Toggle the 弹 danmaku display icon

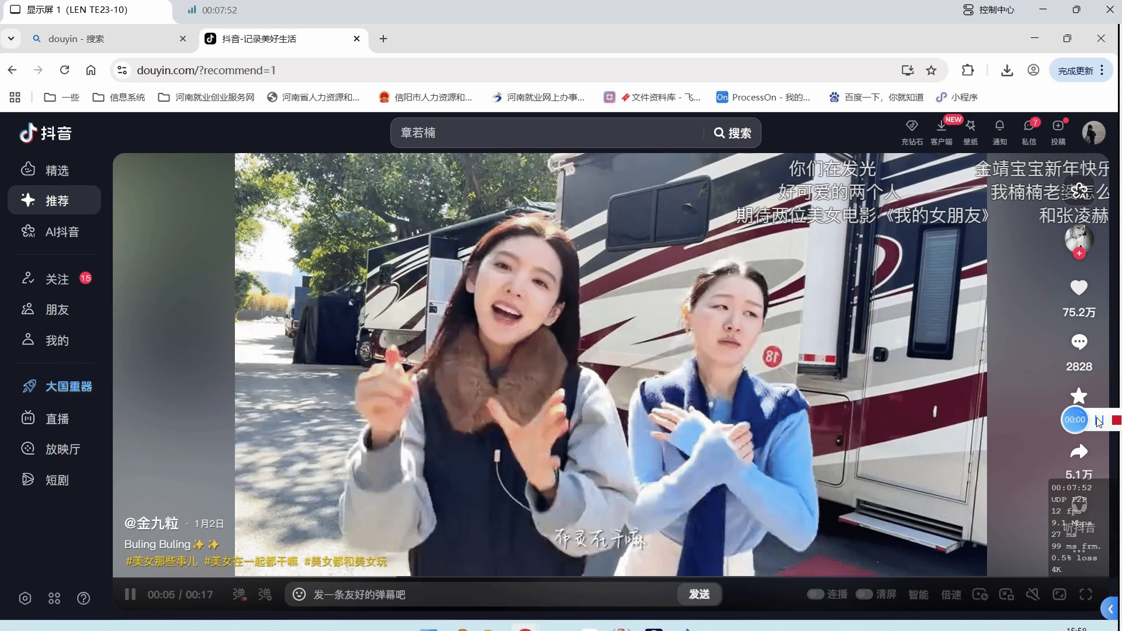[x=238, y=594]
